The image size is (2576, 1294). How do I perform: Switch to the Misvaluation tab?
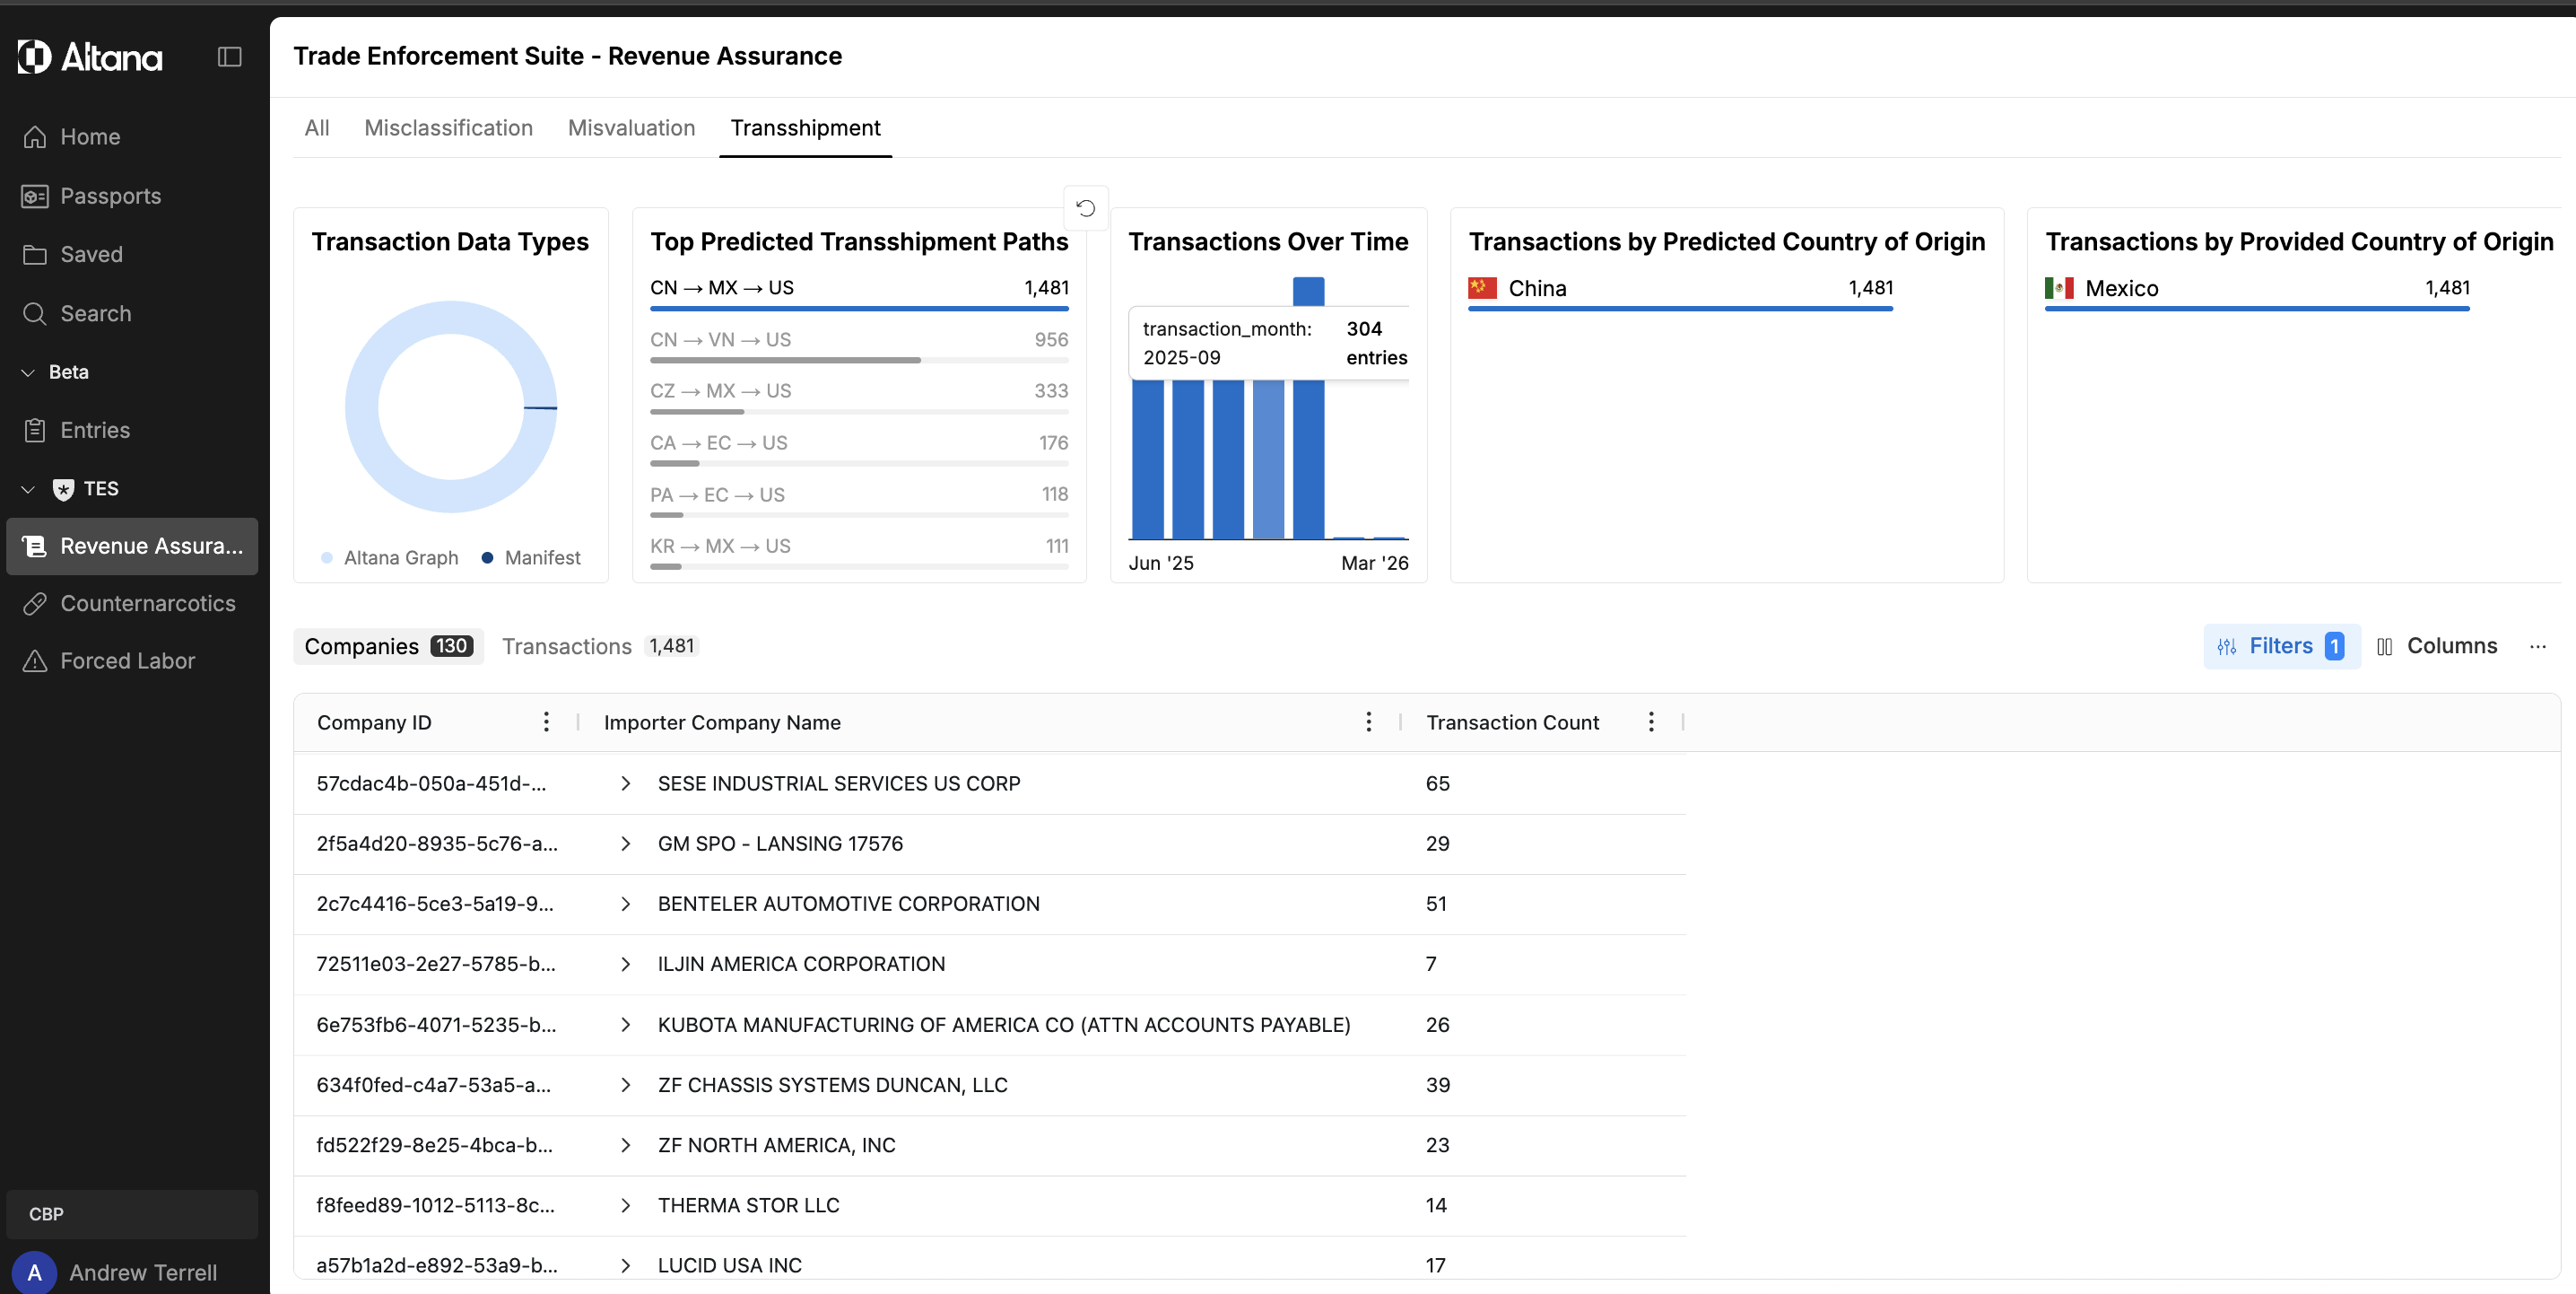click(631, 128)
